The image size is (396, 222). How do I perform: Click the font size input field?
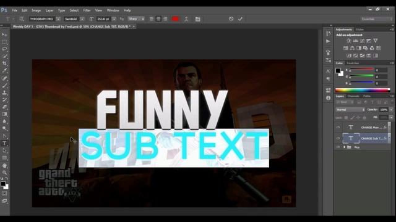[x=103, y=19]
